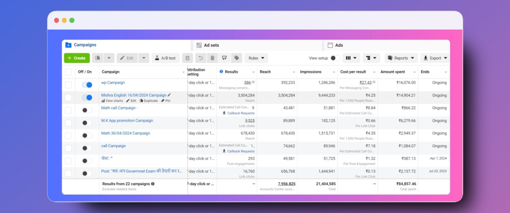The height and width of the screenshot is (213, 510).
Task: Click the discard-drafts swap icon in the toolbar
Action: point(224,58)
